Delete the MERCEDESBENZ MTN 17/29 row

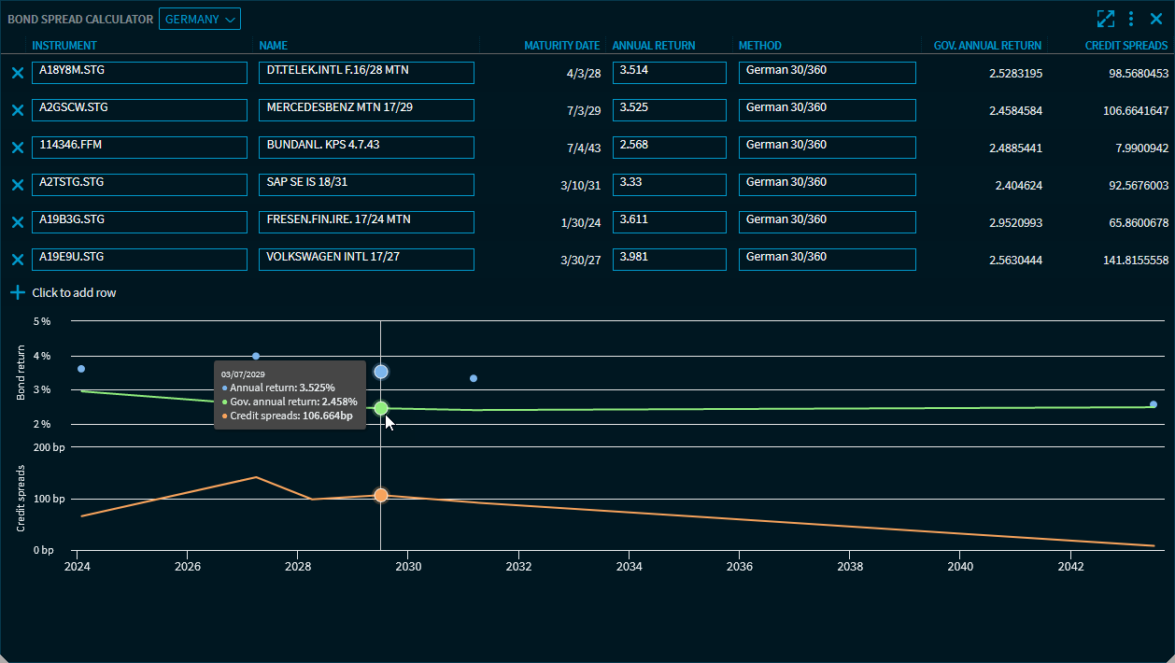pyautogui.click(x=17, y=110)
